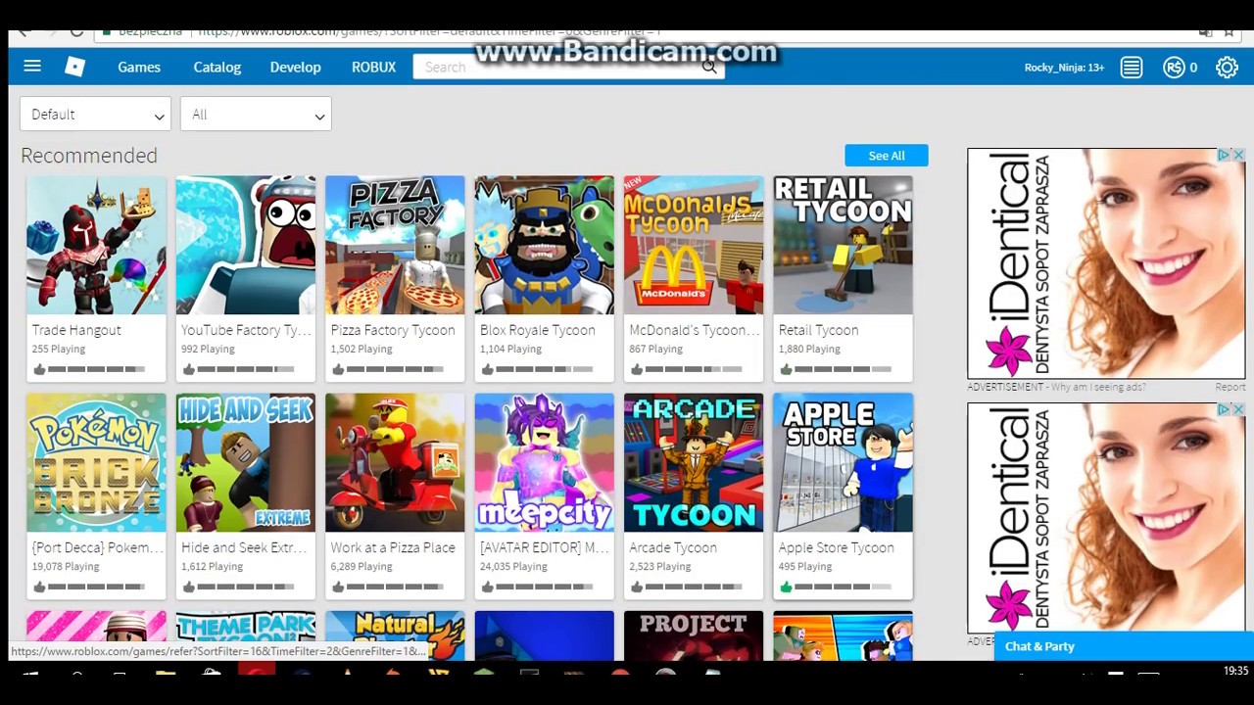Click the top iDentical dentist advertisement
Screen dimensions: 1254x705
tap(1106, 263)
